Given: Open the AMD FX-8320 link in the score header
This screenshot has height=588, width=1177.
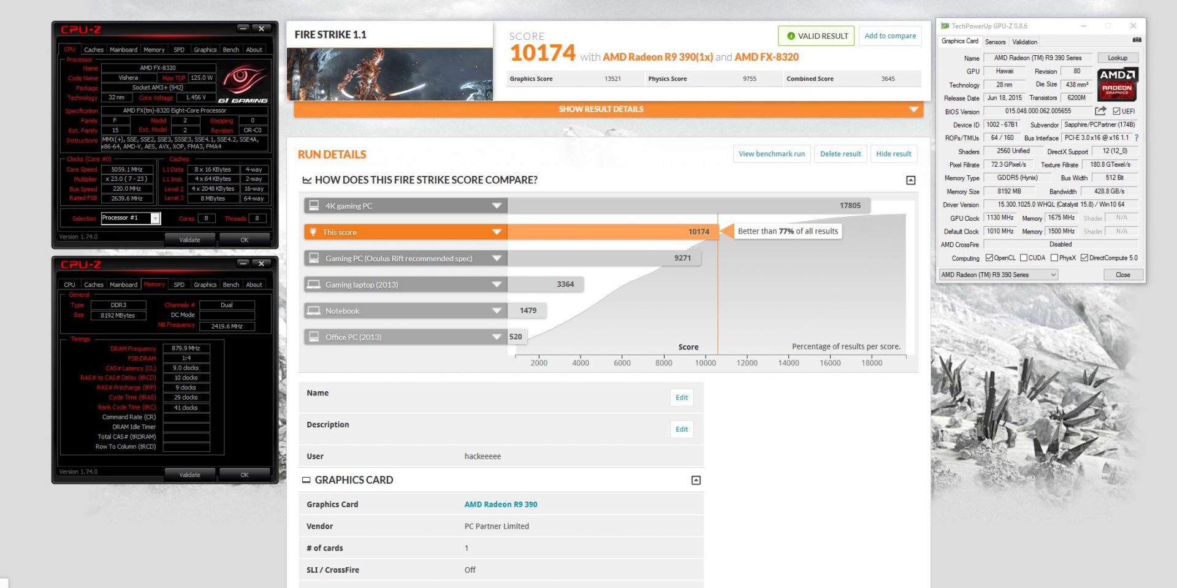Looking at the screenshot, I should 766,57.
